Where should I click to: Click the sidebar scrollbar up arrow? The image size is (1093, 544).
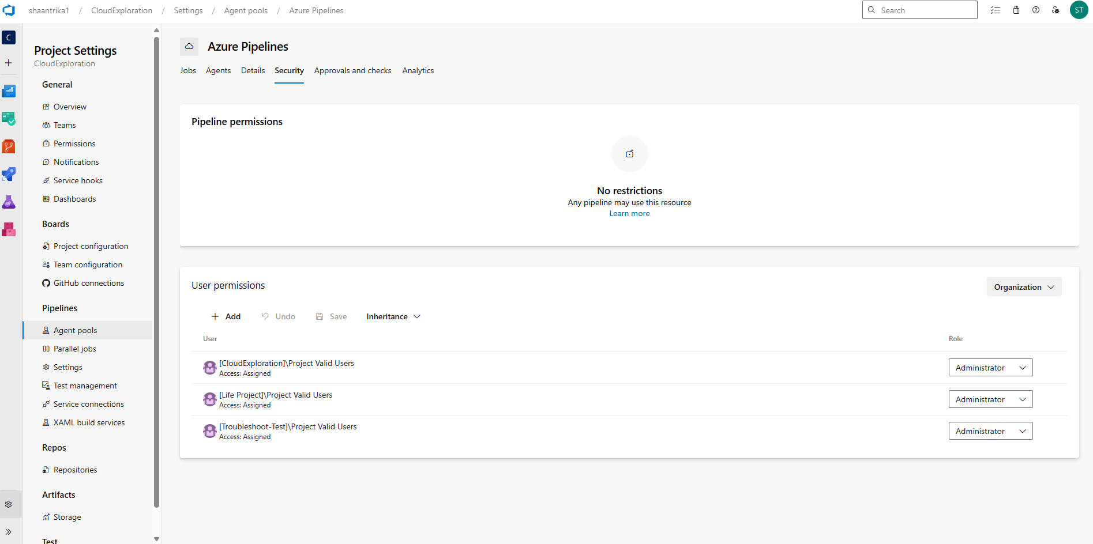(156, 30)
